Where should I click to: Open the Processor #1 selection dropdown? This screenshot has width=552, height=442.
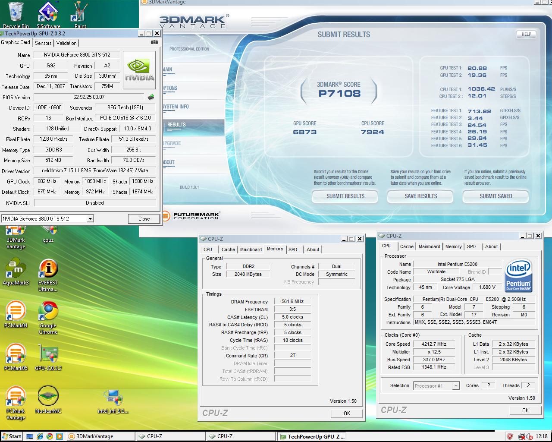coord(456,386)
